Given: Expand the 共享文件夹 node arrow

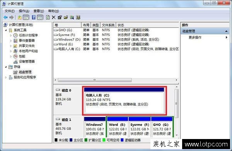Looking at the screenshot, I should tap(11, 46).
